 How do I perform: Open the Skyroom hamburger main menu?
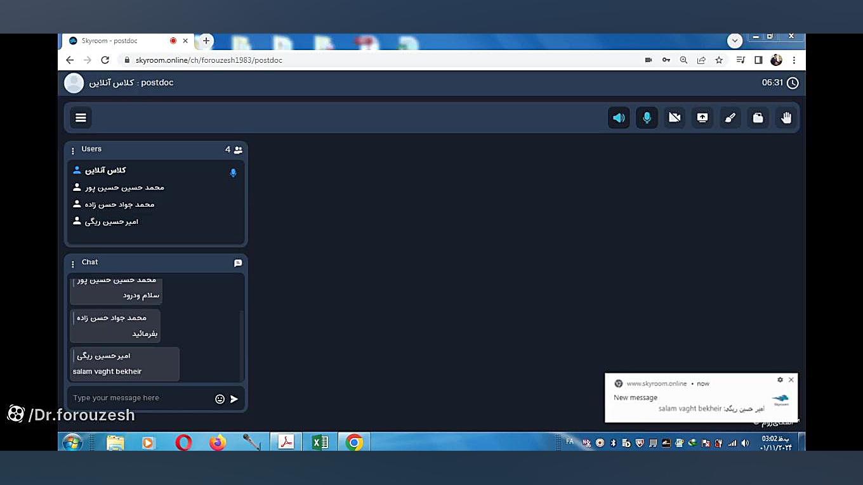tap(81, 117)
